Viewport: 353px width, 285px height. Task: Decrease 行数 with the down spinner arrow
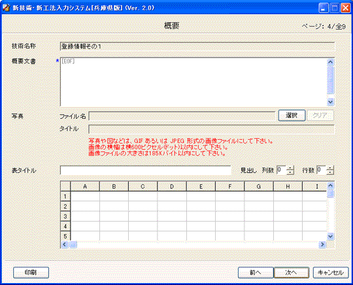coord(330,173)
